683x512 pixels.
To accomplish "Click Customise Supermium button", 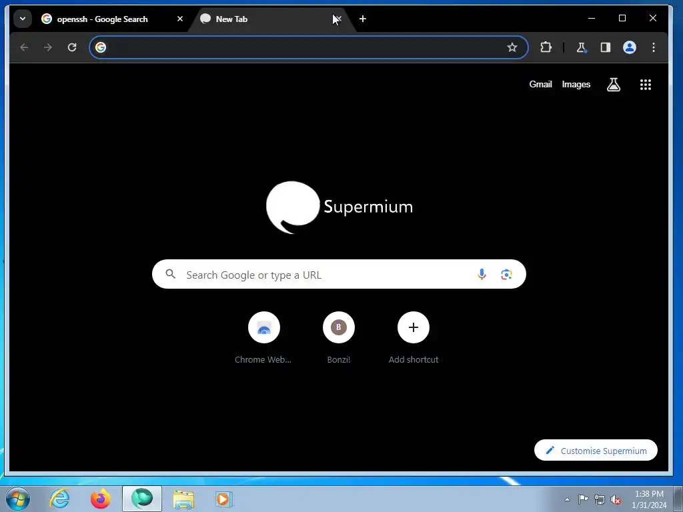I will point(596,450).
